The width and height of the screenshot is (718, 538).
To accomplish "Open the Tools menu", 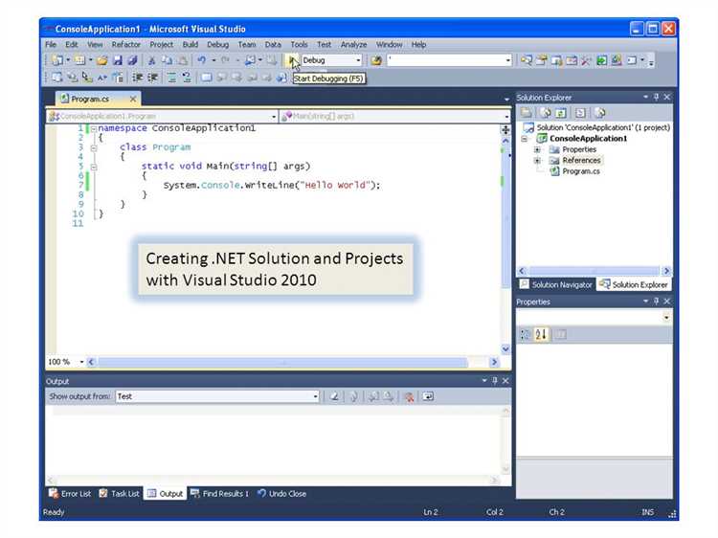I will 299,44.
